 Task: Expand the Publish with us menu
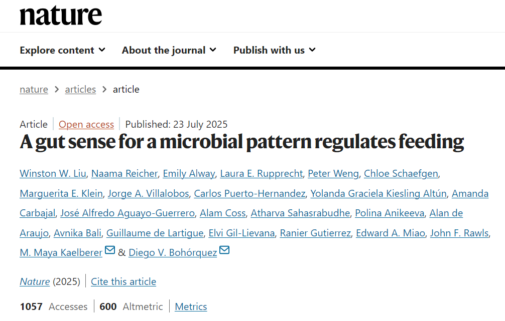point(274,50)
